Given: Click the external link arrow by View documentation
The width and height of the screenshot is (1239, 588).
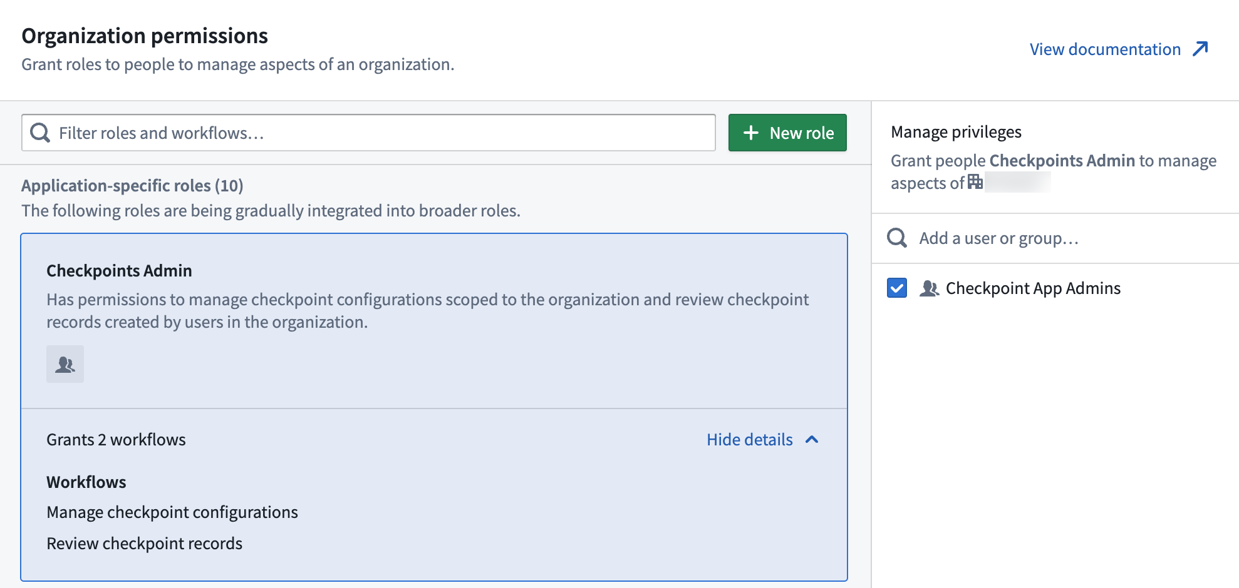Looking at the screenshot, I should tap(1200, 49).
